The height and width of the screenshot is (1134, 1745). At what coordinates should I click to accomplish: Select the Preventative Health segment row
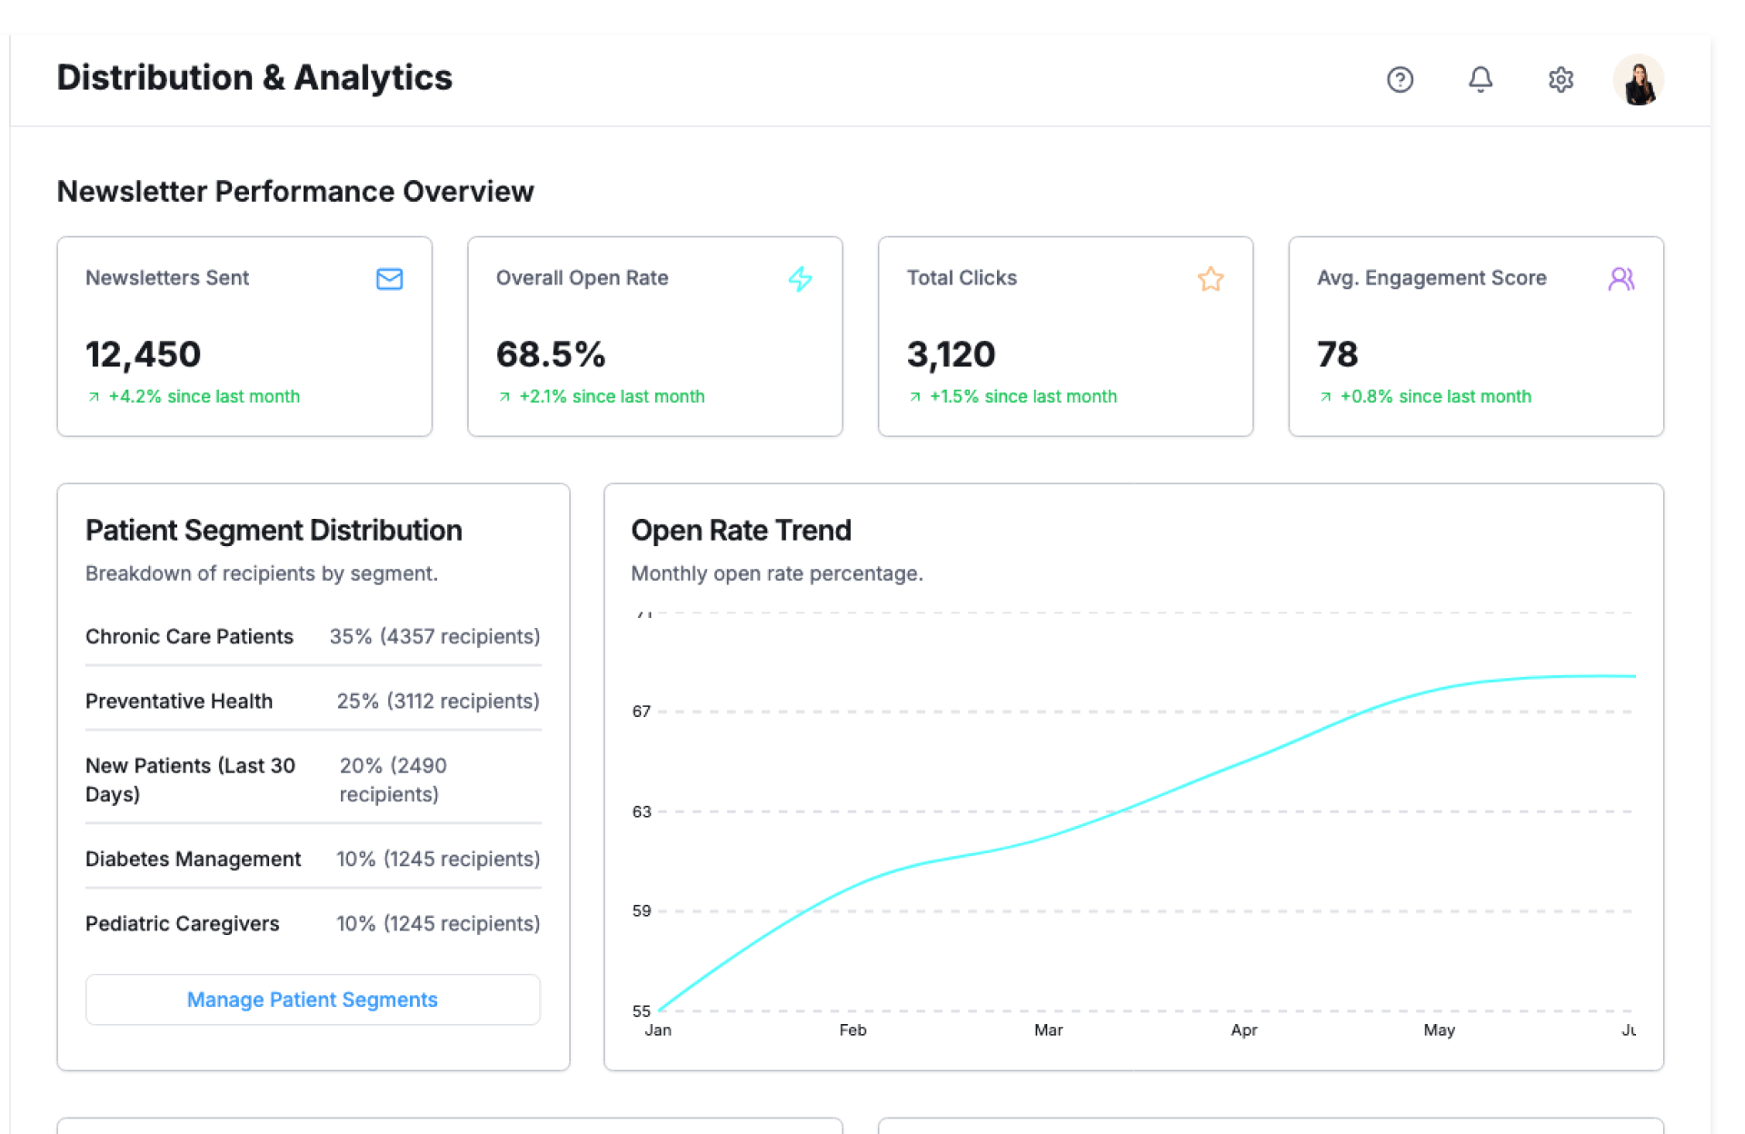click(x=313, y=701)
